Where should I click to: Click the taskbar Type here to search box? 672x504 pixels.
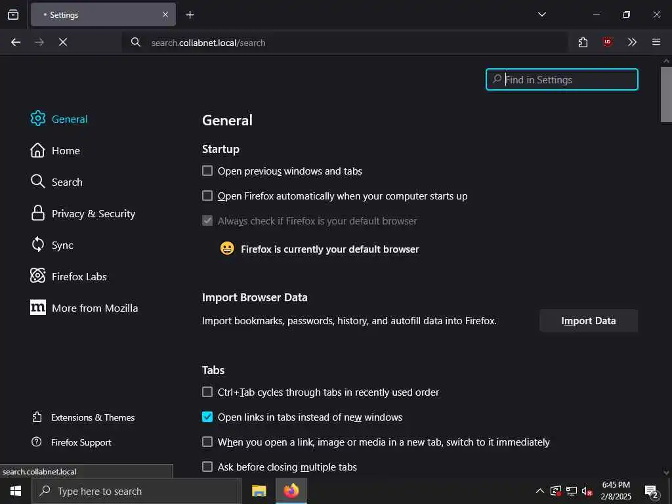136,491
